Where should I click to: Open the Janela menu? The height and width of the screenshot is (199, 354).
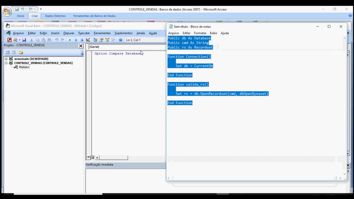141,33
